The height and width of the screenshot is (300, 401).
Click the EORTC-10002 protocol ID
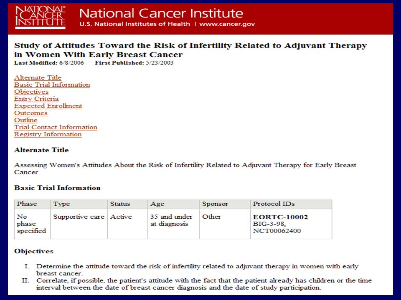[280, 217]
